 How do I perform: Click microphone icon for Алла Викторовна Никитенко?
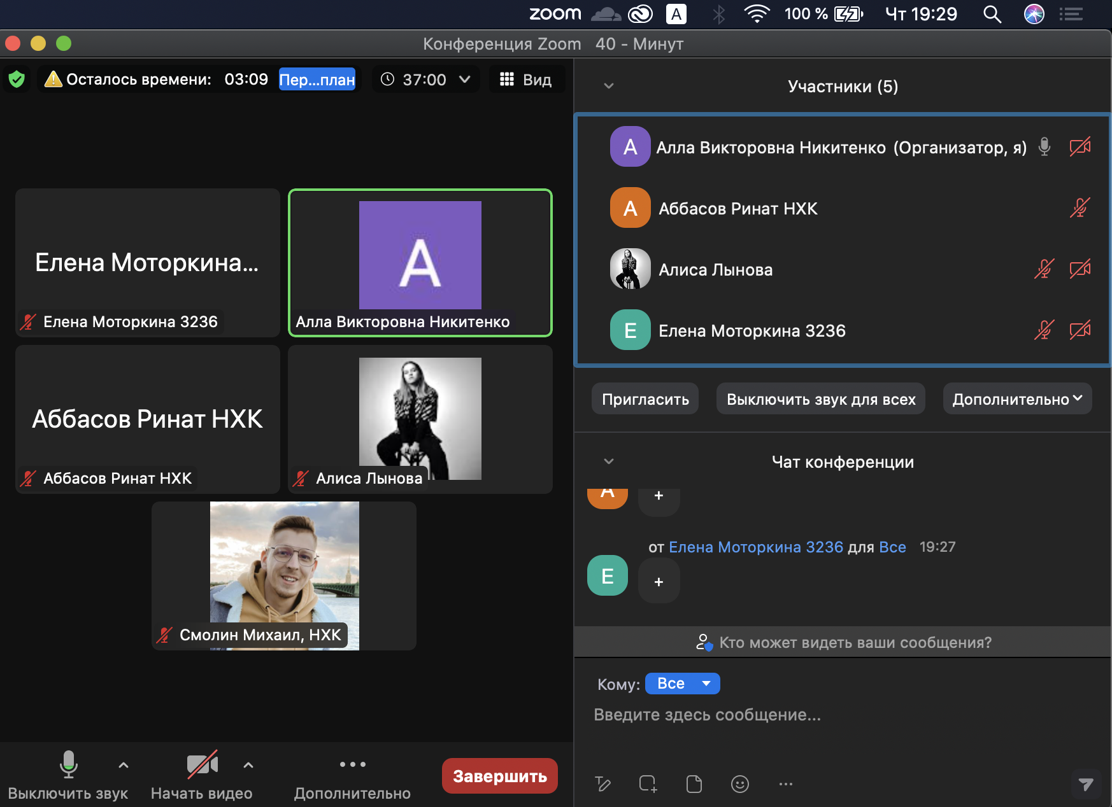pos(1044,147)
